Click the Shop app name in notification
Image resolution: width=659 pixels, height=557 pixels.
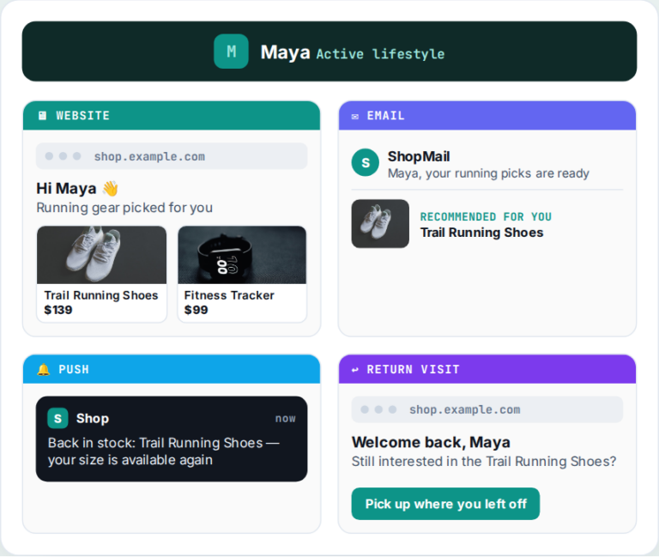tap(93, 419)
